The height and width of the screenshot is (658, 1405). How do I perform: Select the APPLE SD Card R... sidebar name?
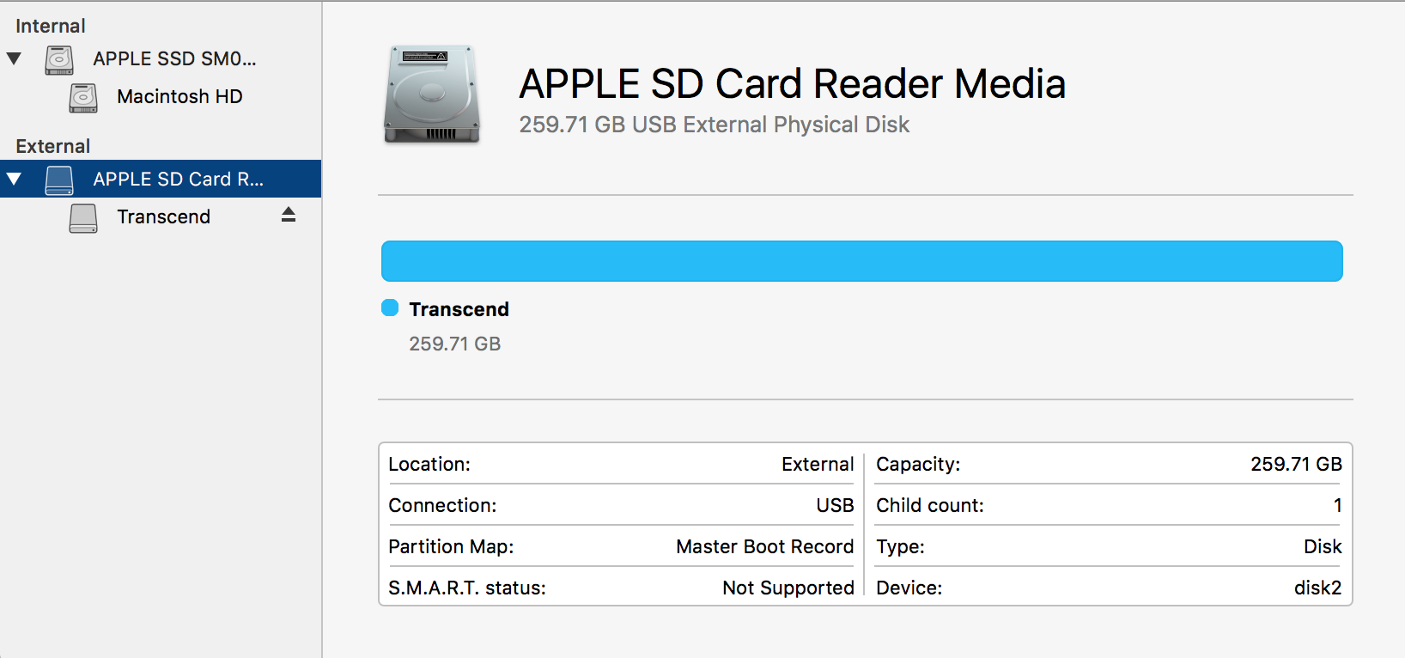coord(178,179)
